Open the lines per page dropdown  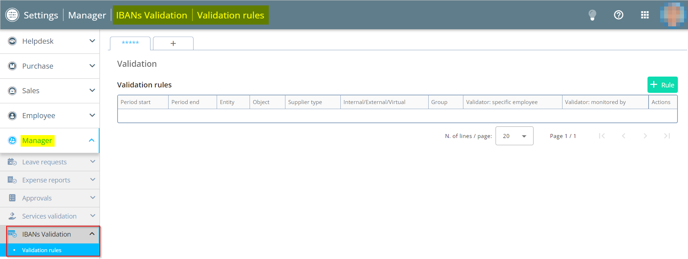(x=514, y=136)
